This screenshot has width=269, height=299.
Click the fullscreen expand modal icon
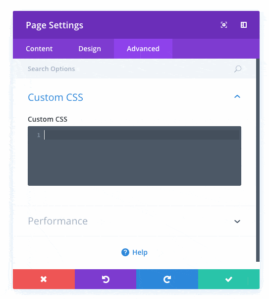[x=224, y=25]
